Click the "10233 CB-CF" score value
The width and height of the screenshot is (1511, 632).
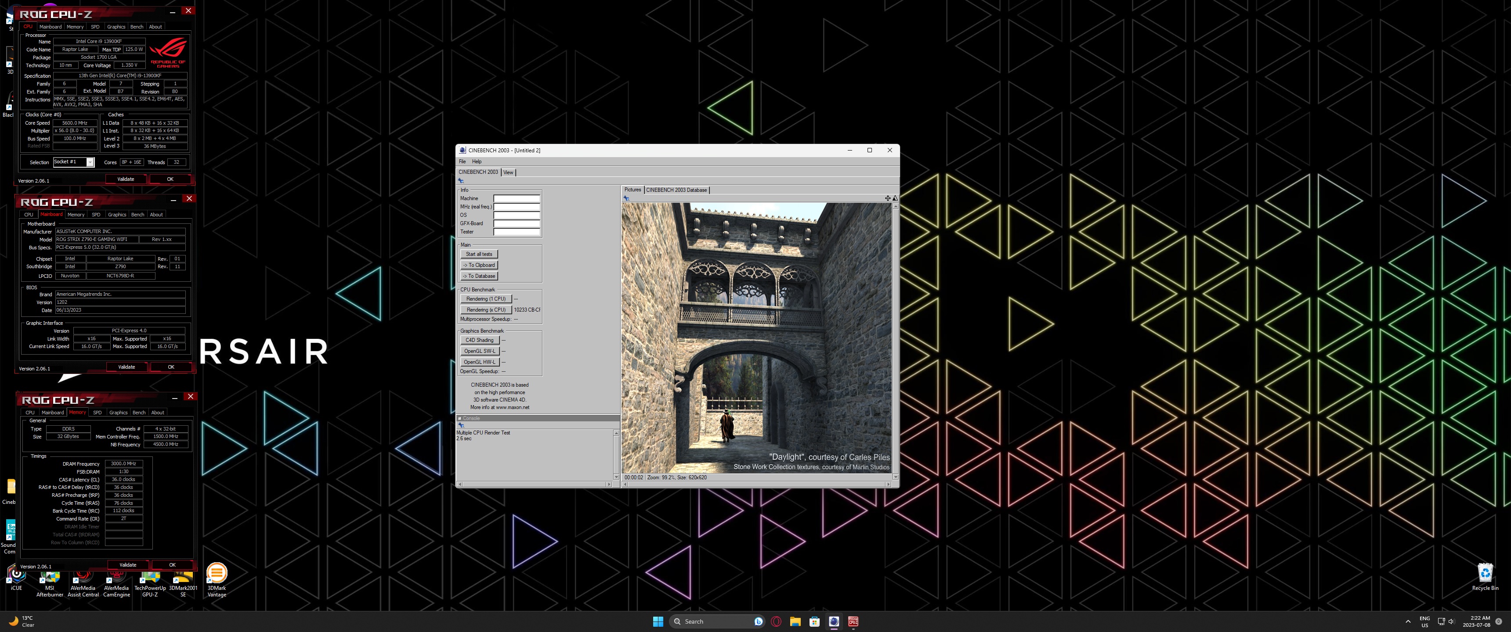tap(527, 309)
